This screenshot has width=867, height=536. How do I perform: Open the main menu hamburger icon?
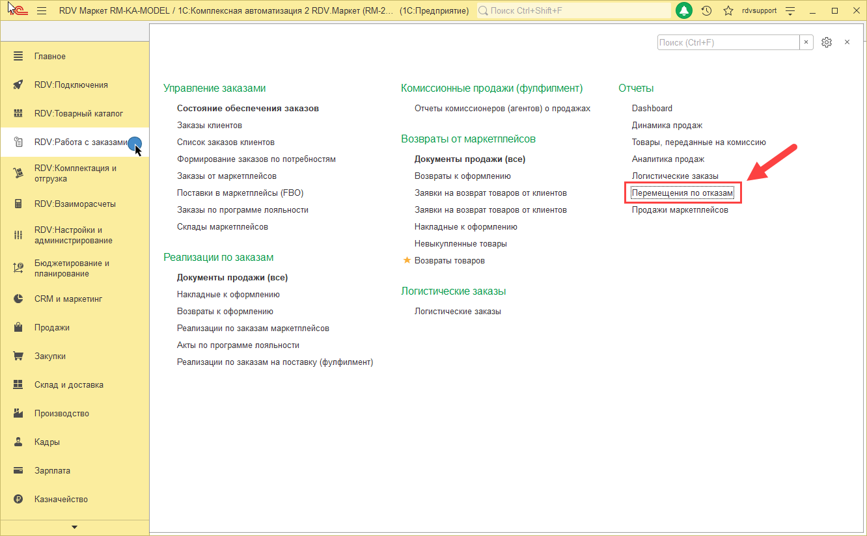pos(42,11)
